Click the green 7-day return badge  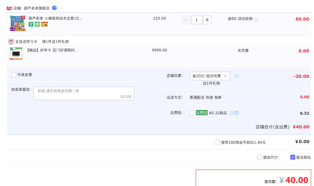pos(31,24)
